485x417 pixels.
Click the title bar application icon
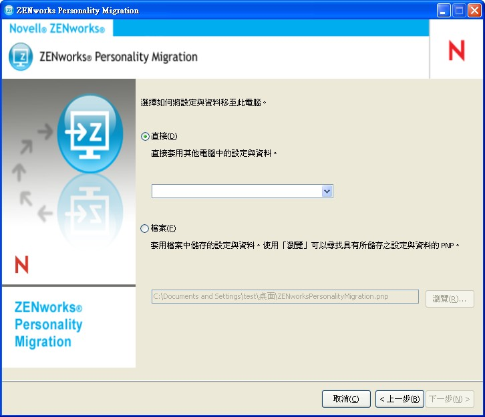coord(9,10)
